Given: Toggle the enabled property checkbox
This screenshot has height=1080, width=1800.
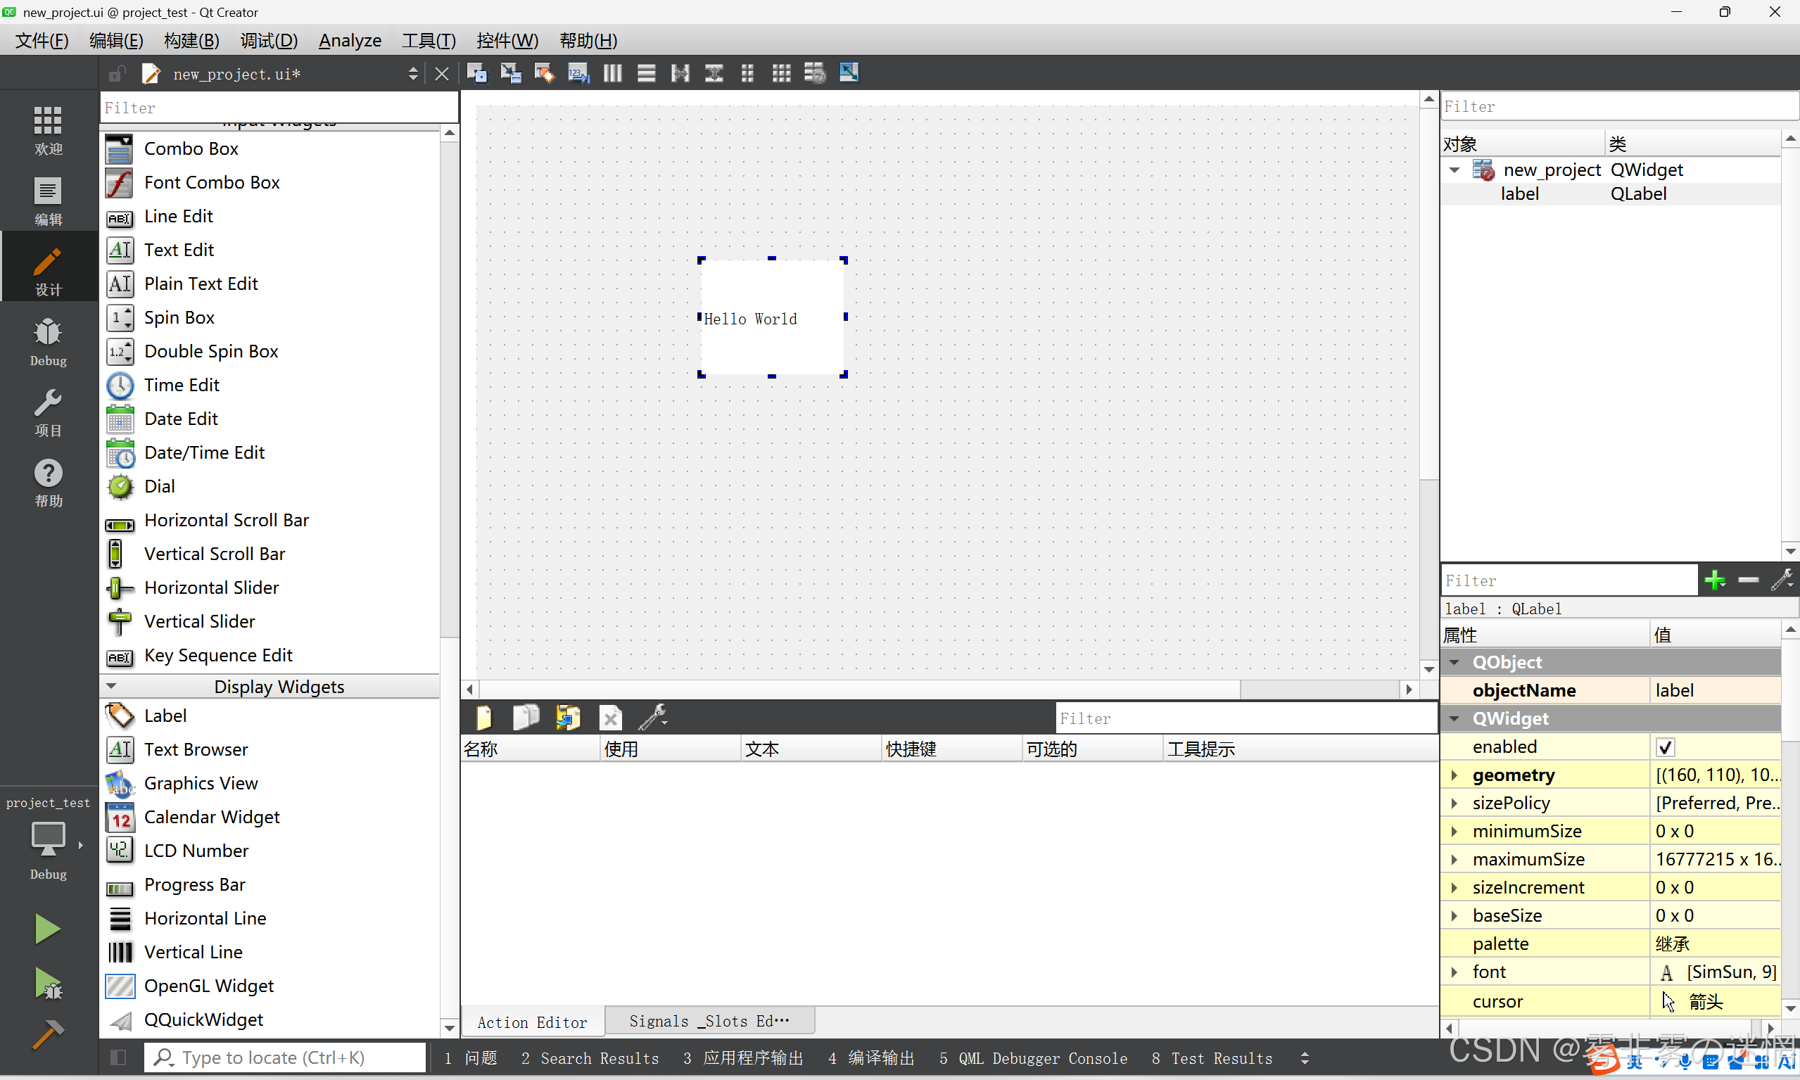Looking at the screenshot, I should (1665, 747).
